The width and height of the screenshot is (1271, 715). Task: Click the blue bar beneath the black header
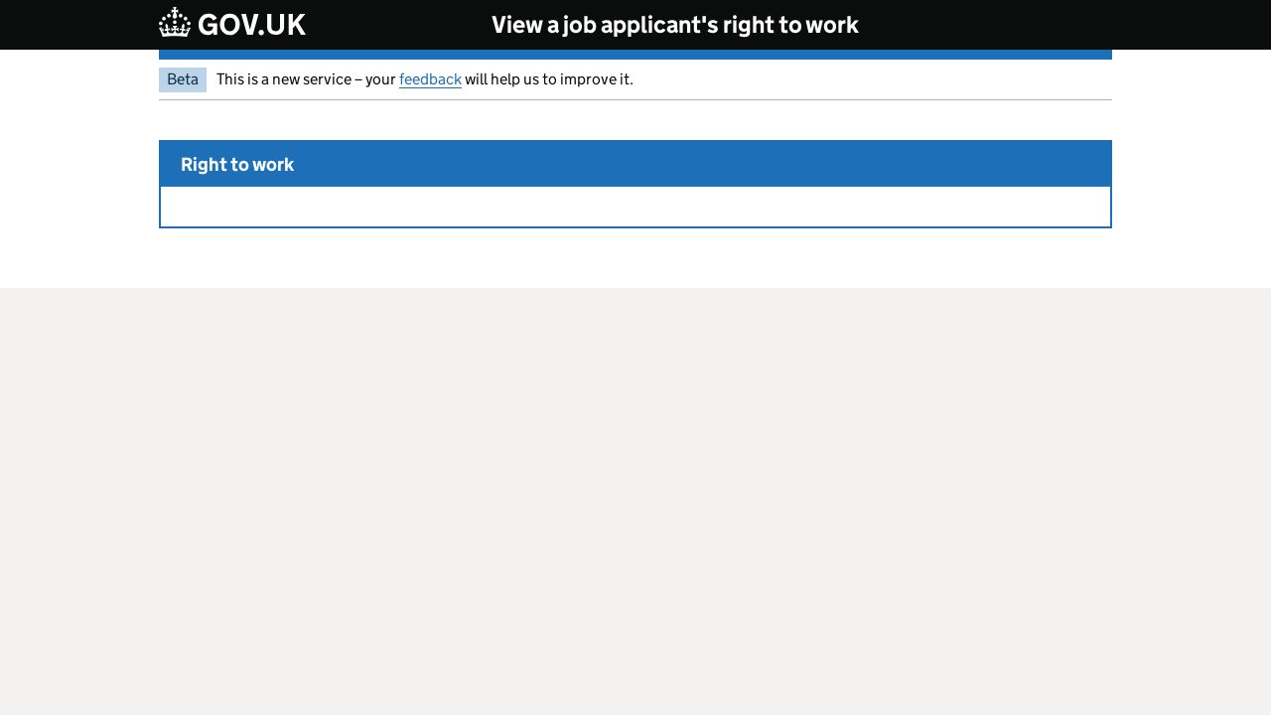click(x=635, y=55)
